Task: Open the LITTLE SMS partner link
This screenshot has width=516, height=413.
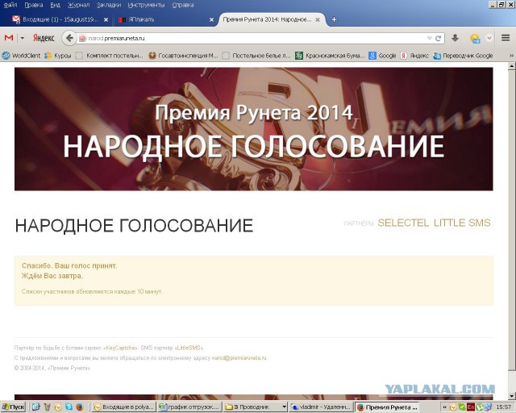Action: coord(462,223)
